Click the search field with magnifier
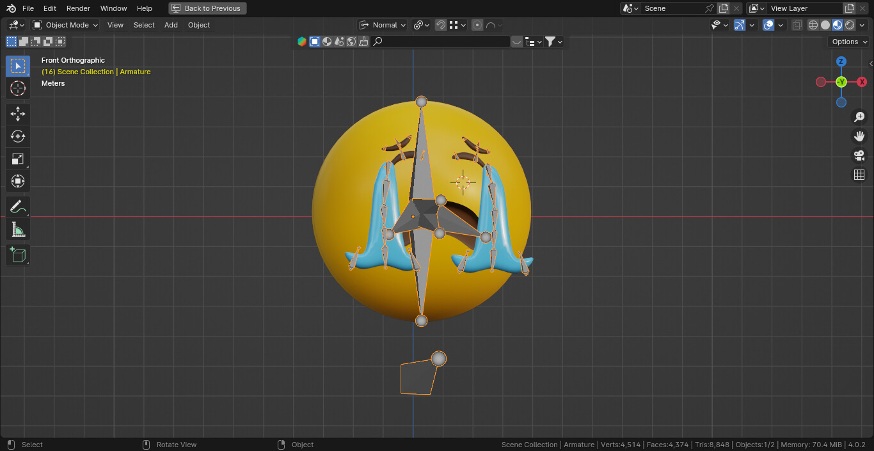 tap(440, 42)
